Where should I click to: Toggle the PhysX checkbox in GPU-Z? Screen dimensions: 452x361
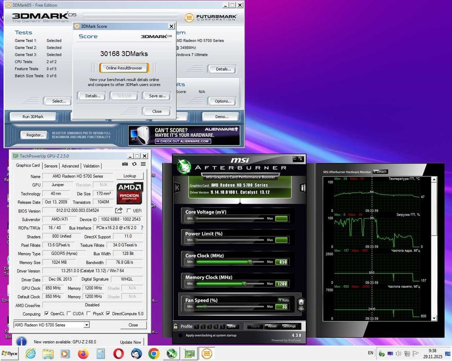pyautogui.click(x=88, y=314)
